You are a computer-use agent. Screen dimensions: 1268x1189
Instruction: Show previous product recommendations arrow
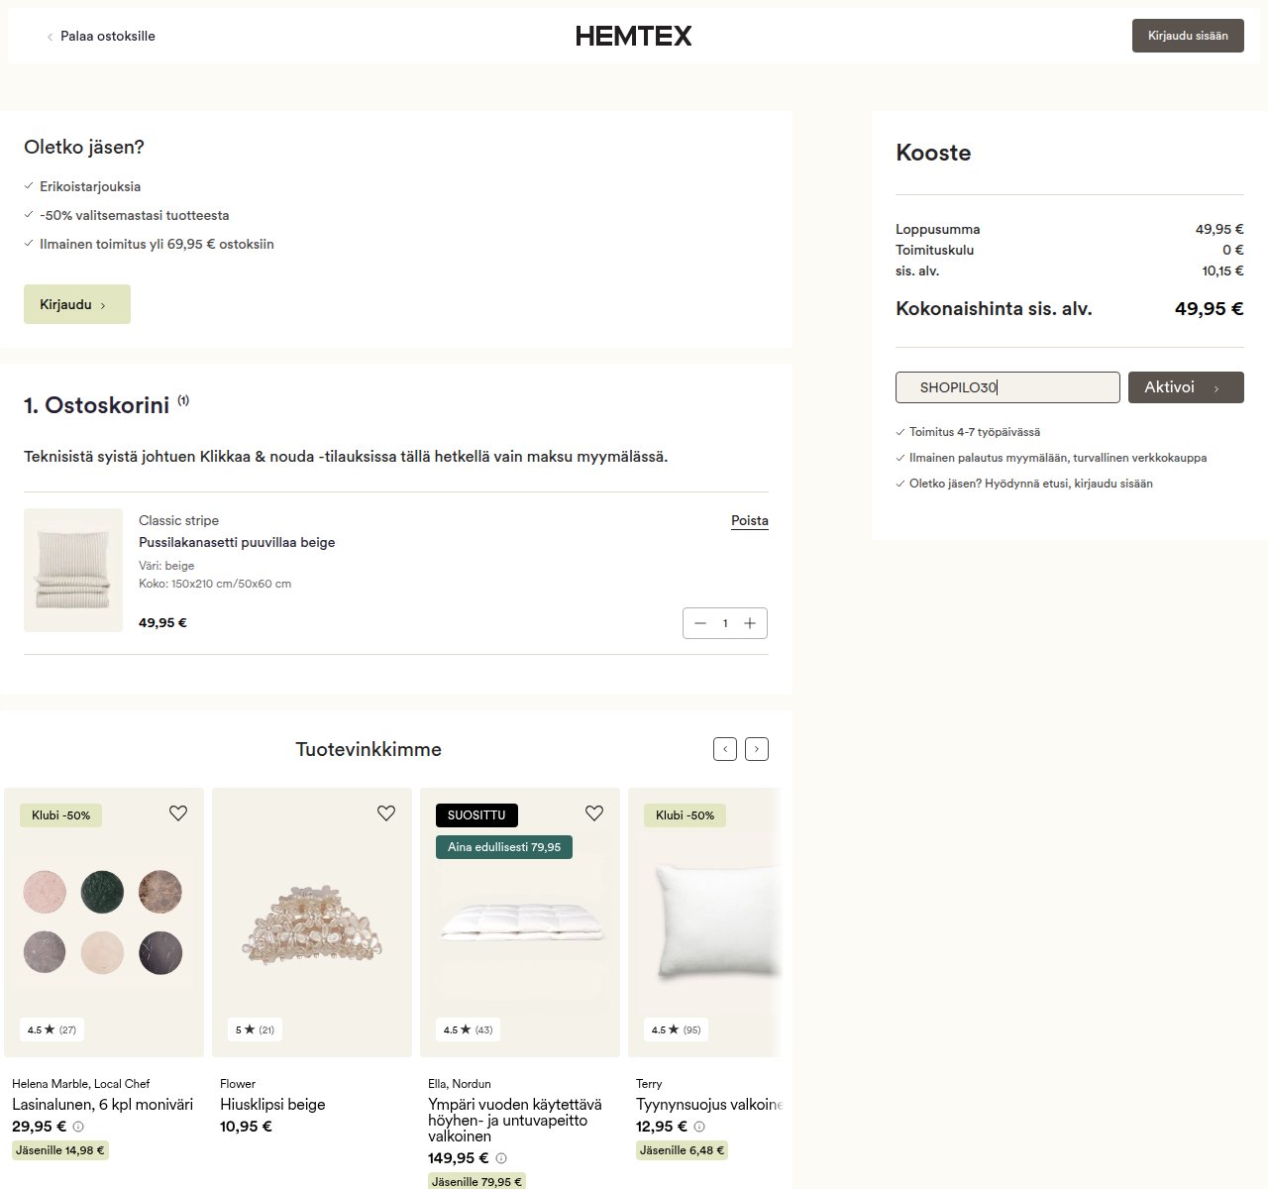tap(725, 749)
